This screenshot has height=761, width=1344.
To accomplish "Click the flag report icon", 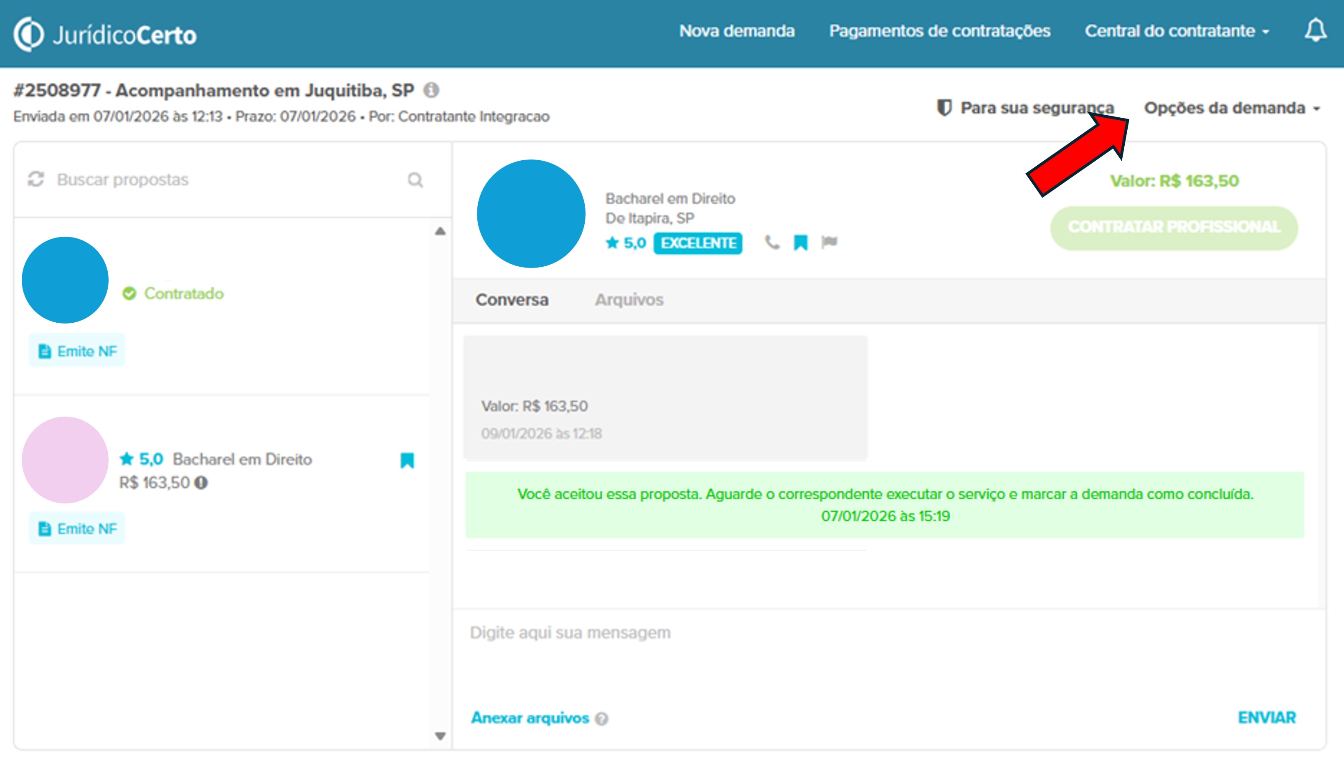I will [829, 242].
